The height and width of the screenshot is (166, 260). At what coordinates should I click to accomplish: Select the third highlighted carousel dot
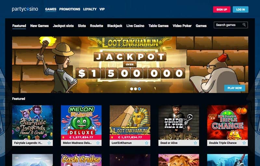tap(139, 89)
